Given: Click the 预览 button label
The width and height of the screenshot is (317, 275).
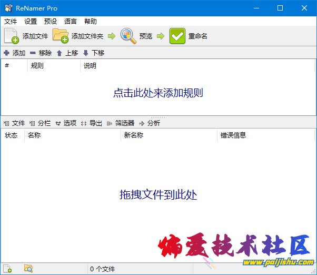Looking at the screenshot, I should pyautogui.click(x=145, y=36).
